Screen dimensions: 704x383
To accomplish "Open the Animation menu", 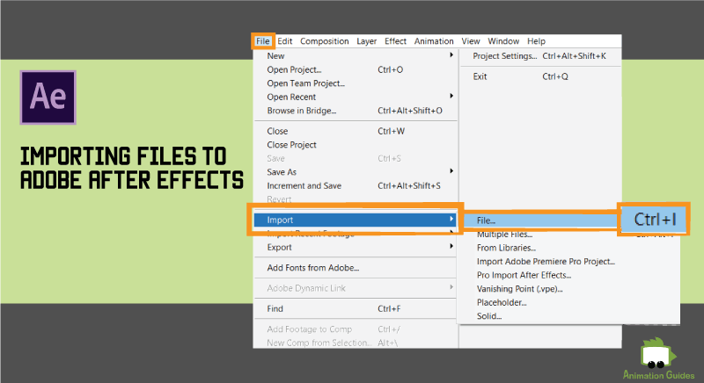I will click(434, 41).
